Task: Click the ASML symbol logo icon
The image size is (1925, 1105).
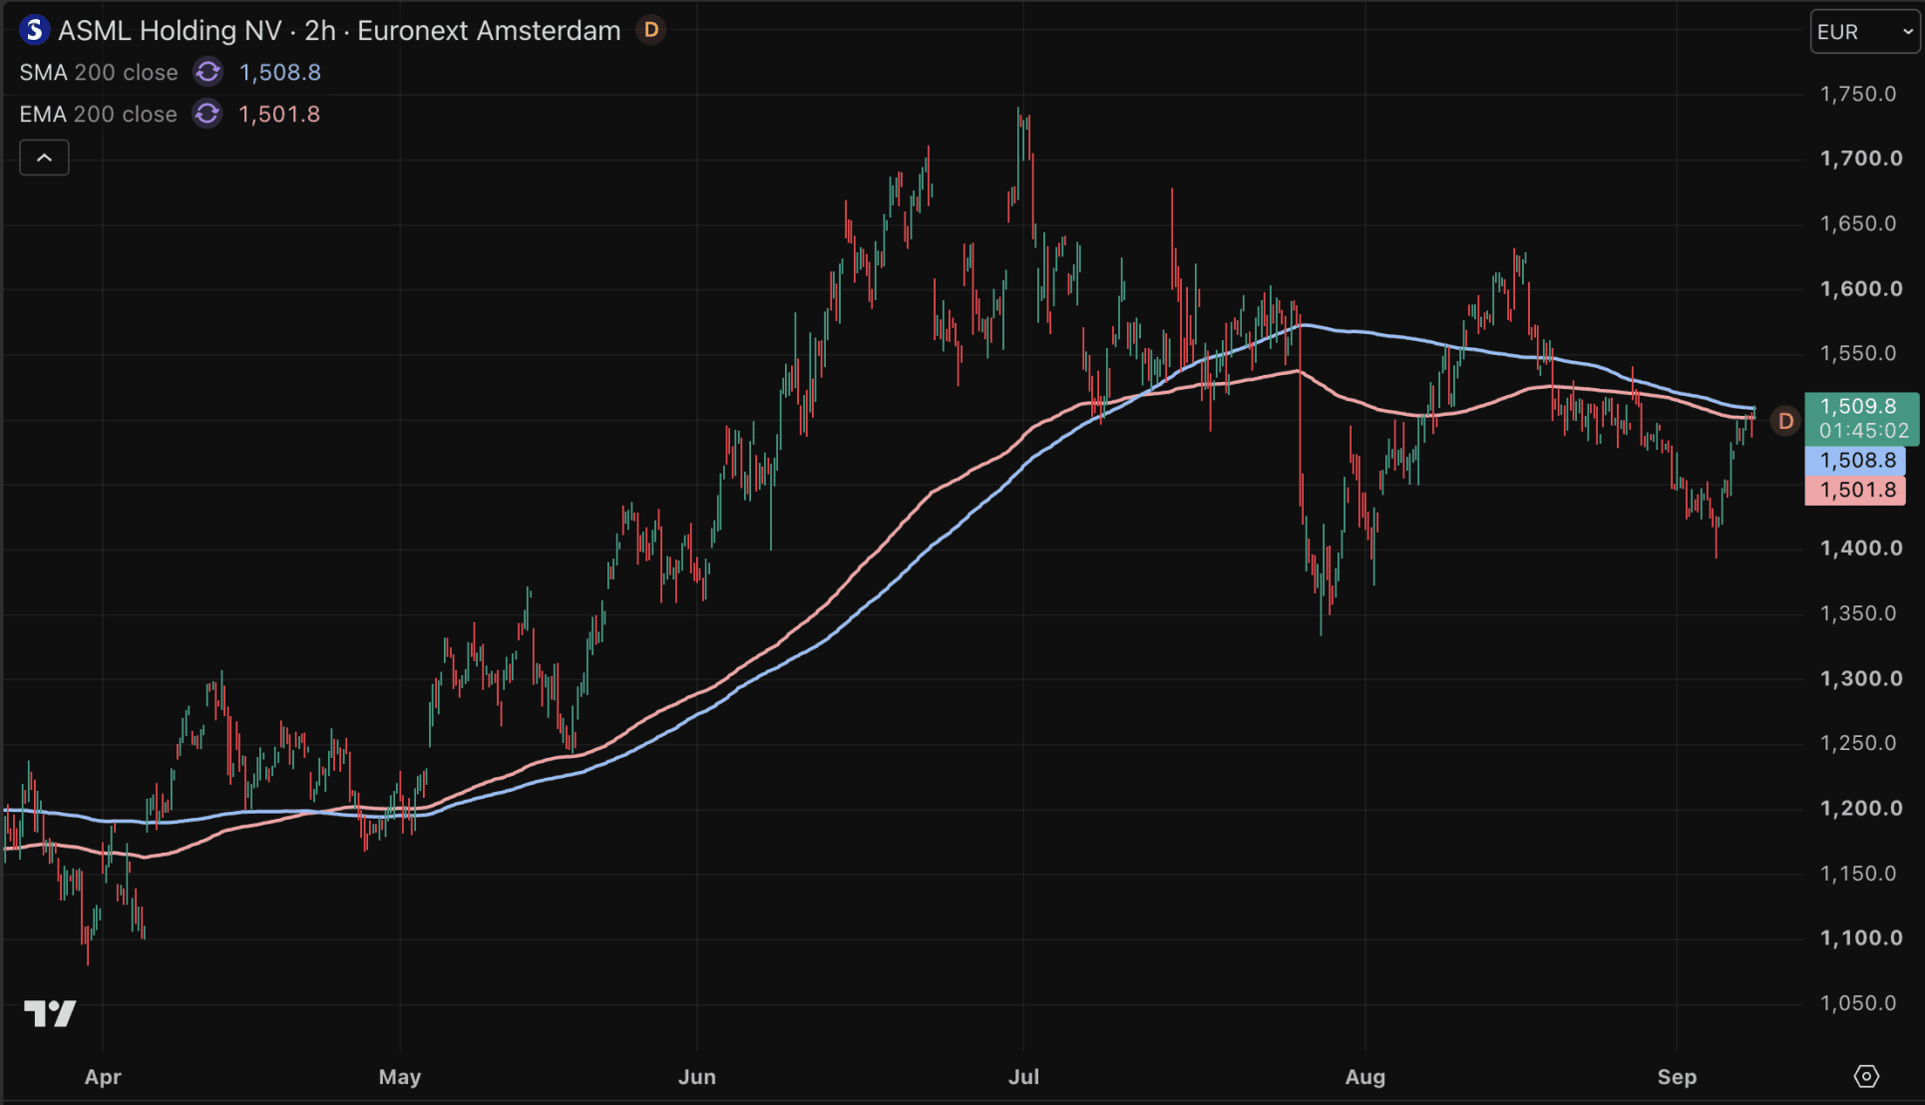Action: point(35,31)
